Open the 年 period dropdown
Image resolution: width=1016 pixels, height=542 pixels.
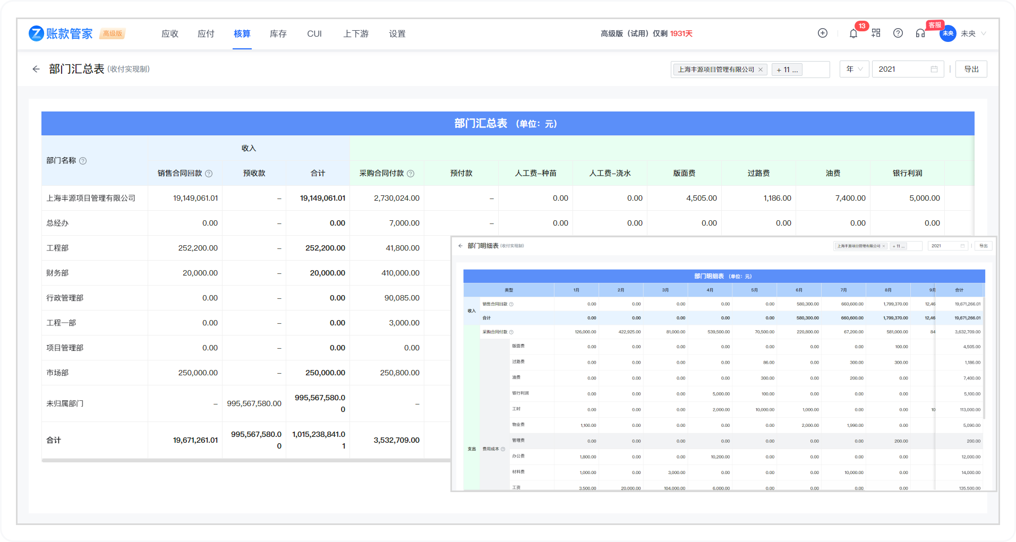tap(855, 69)
